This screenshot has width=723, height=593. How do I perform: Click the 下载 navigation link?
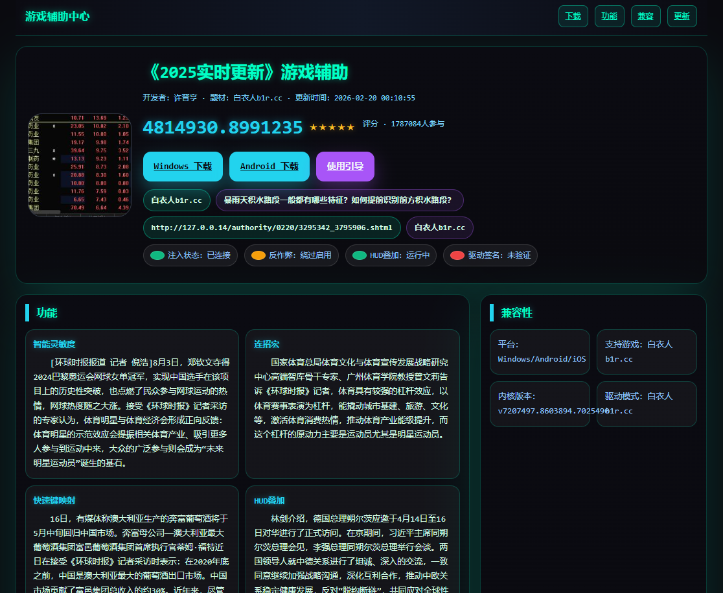pyautogui.click(x=573, y=16)
